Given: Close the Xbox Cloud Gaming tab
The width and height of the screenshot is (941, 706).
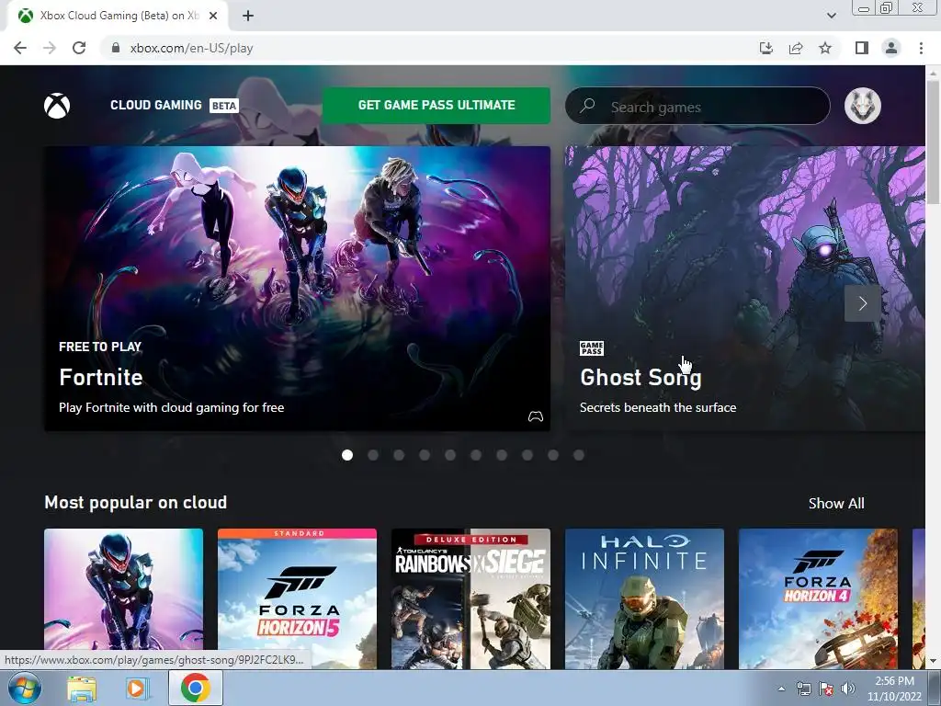Looking at the screenshot, I should (x=213, y=17).
